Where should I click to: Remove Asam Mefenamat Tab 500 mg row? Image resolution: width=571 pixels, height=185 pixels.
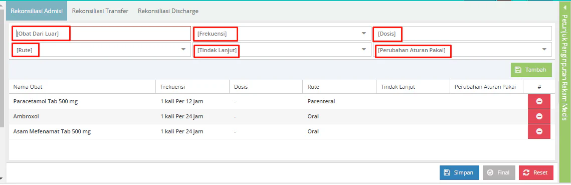click(539, 131)
